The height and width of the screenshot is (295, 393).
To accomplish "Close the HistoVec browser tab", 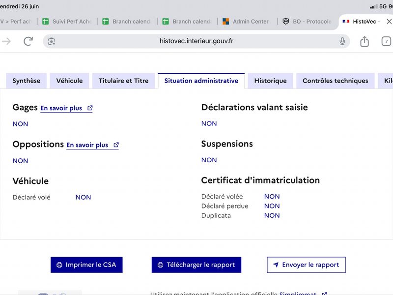I will point(389,22).
